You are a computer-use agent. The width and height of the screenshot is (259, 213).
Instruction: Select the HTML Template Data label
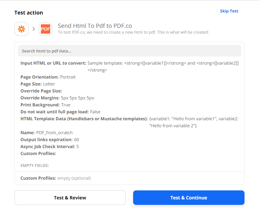pos(84,119)
